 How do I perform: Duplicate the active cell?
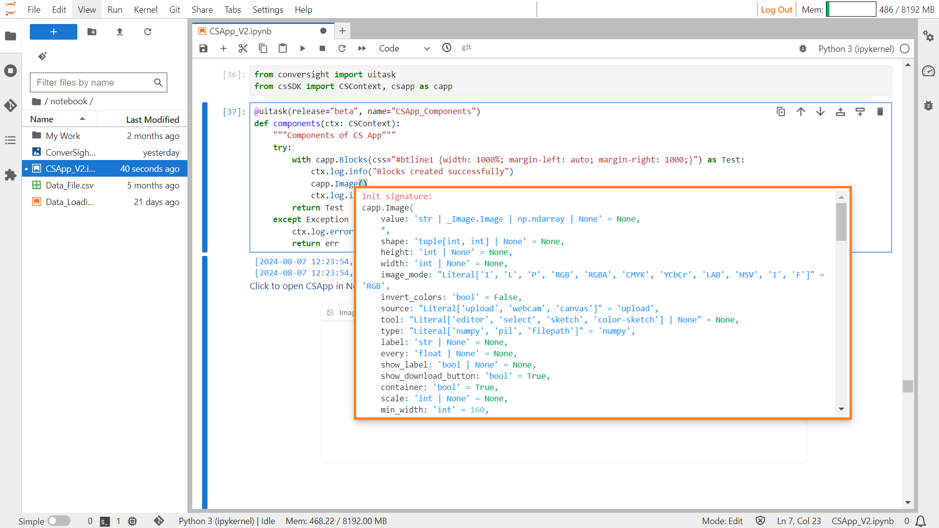pyautogui.click(x=781, y=112)
